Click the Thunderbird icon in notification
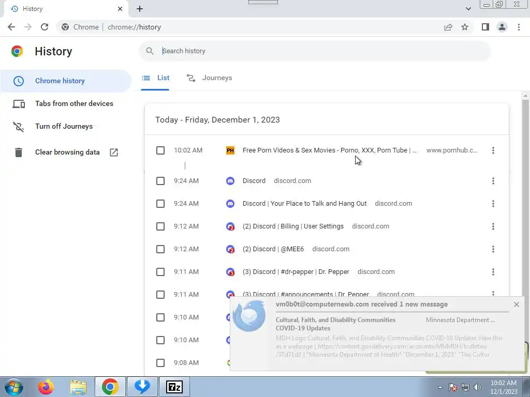The image size is (530, 397). point(250,317)
